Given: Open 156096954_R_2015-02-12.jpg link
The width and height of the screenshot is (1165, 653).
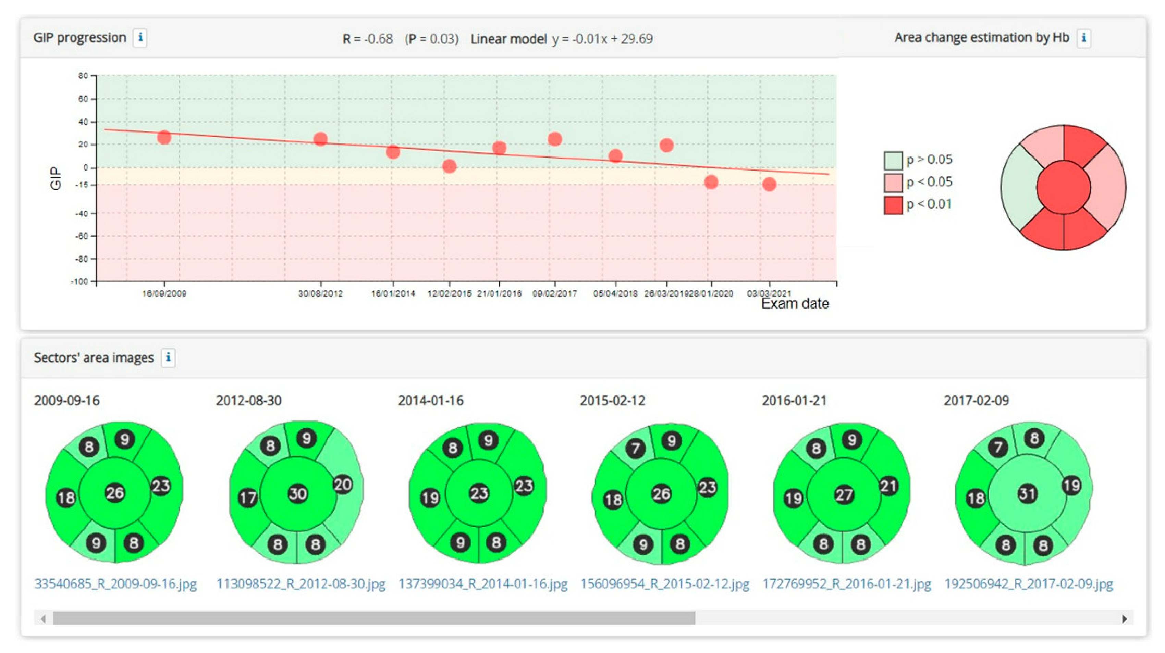Looking at the screenshot, I should tap(665, 583).
